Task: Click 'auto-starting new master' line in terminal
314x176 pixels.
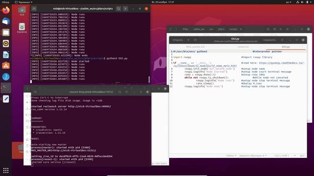Action: click(49, 145)
